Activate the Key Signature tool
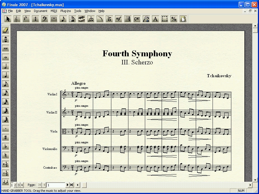 [26, 19]
